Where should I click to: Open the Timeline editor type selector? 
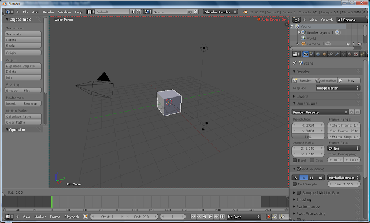(x=9, y=217)
